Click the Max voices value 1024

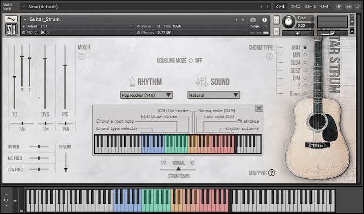coord(177,26)
